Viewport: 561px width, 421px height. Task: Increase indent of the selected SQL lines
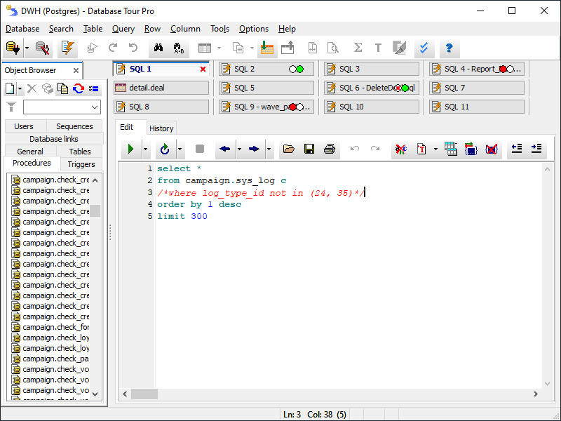tap(536, 149)
